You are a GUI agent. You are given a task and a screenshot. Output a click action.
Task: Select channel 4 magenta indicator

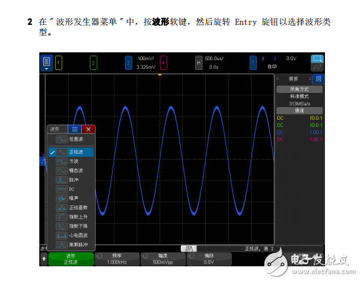[x=163, y=63]
